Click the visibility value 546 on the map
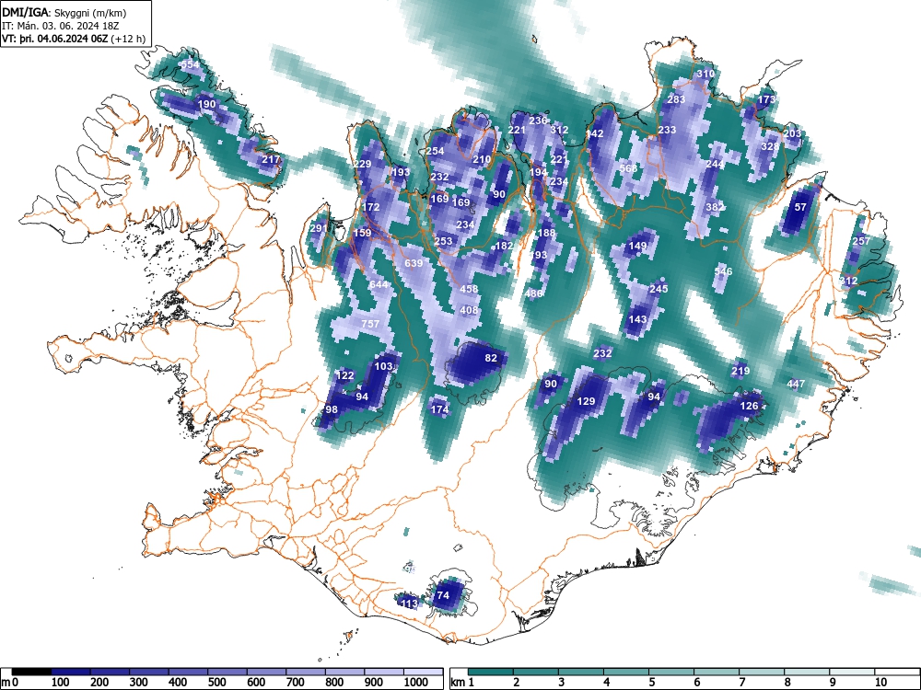921x690 pixels. coord(723,271)
